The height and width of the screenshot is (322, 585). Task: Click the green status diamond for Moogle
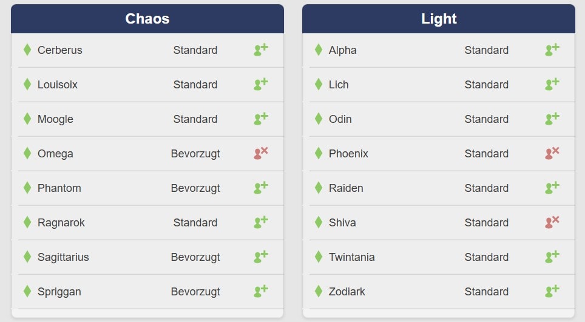[x=27, y=119]
